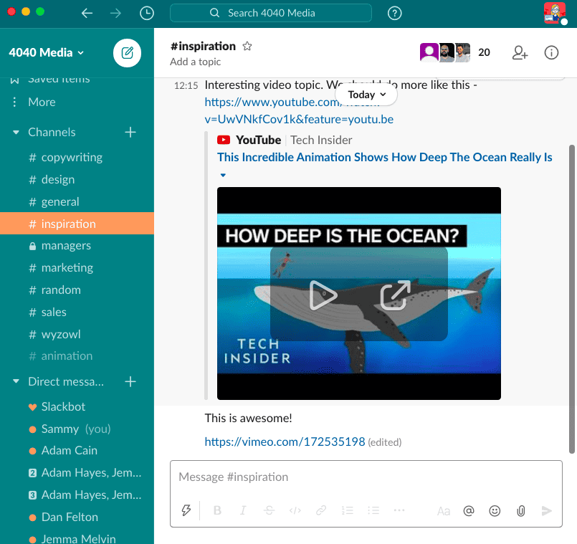Viewport: 577px width, 544px height.
Task: Open the emoji picker icon
Action: coord(495,511)
